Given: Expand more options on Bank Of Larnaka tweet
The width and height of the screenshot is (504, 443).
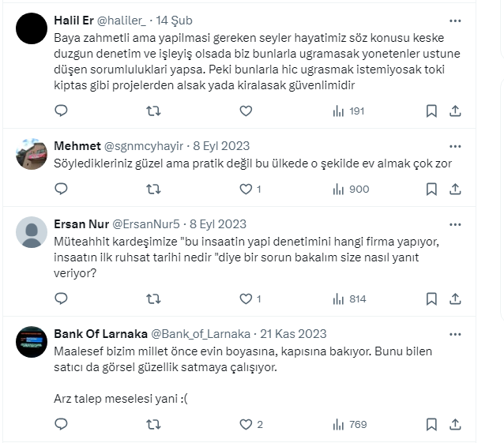Looking at the screenshot, I should (454, 333).
